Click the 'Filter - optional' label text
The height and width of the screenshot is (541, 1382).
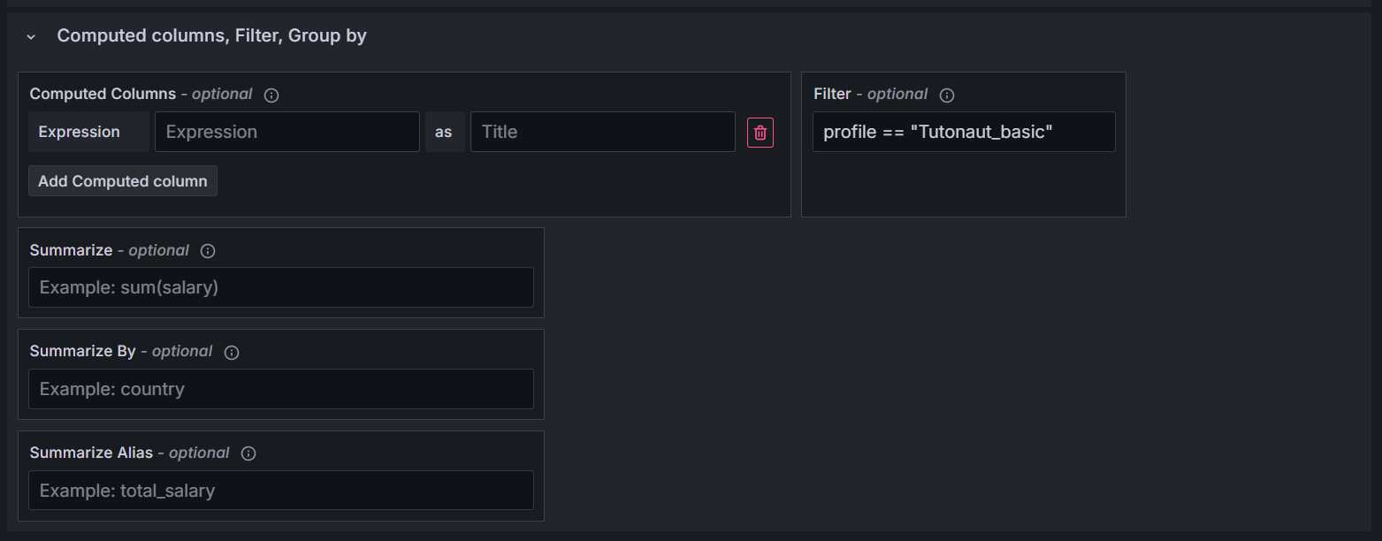(870, 94)
